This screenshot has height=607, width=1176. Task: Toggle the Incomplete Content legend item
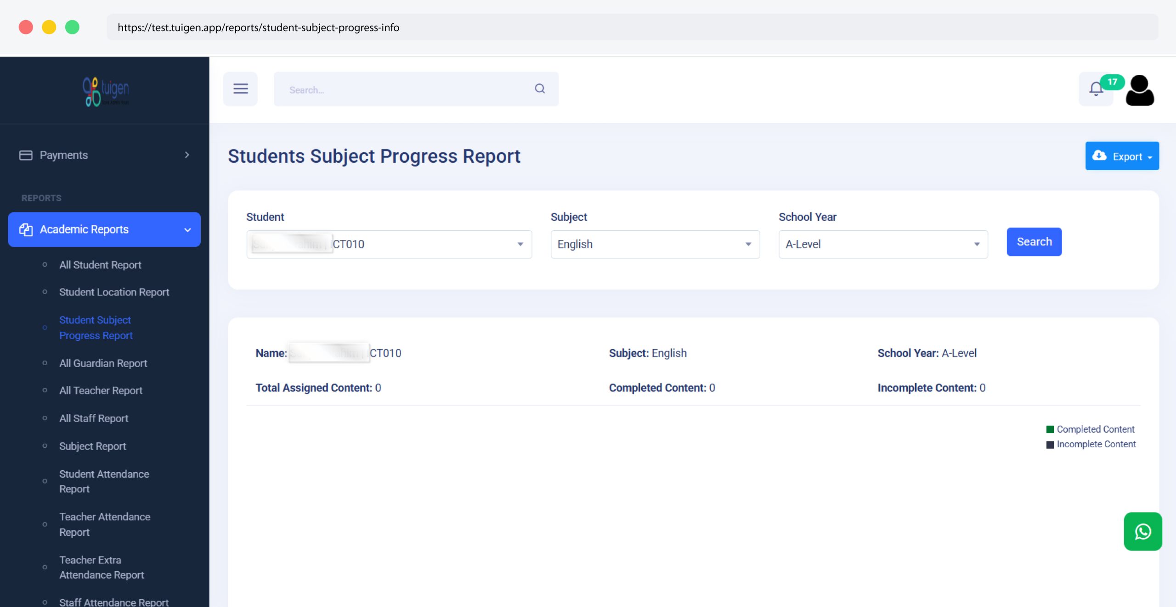tap(1096, 444)
